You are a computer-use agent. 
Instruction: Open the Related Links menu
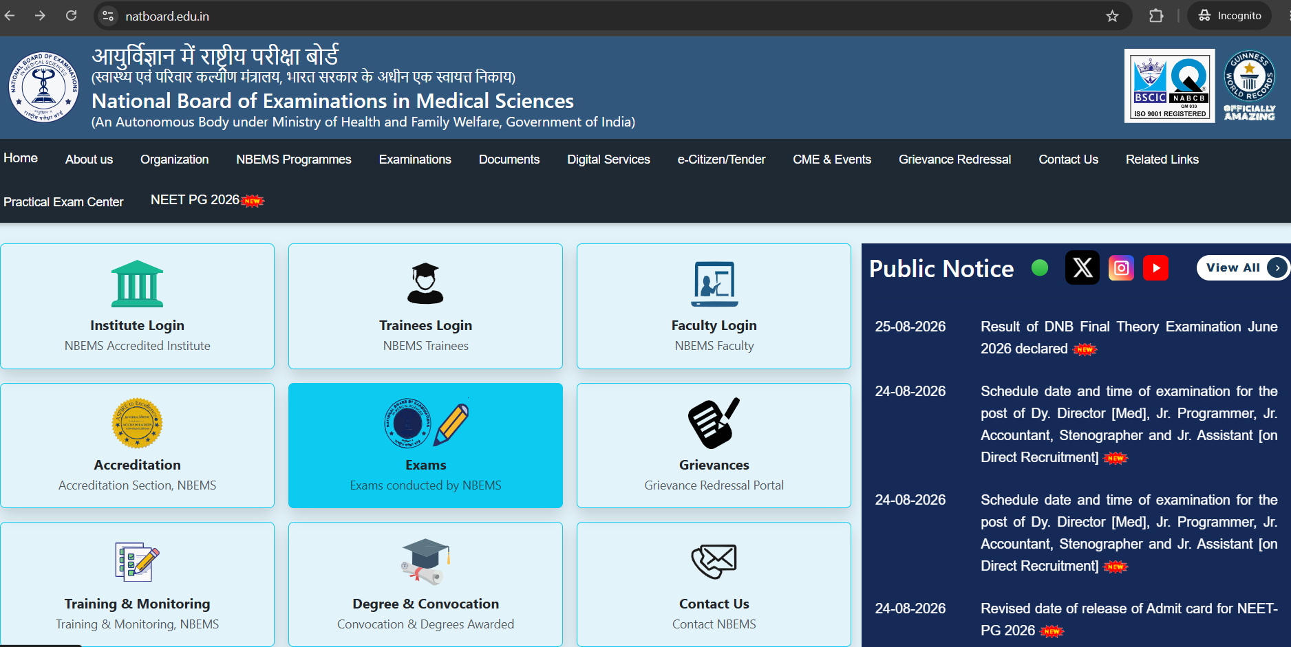click(1162, 160)
